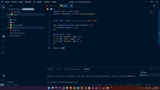Viewport: 160px width, 90px height.
Task: Click Satır 17 cursor position indicator
Action: click(x=97, y=85)
